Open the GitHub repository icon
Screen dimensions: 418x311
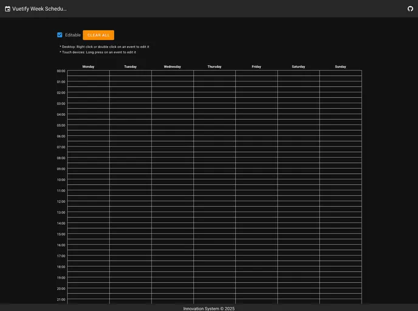click(x=410, y=9)
